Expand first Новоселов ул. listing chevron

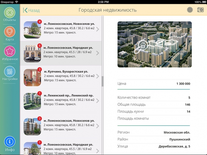click(x=98, y=29)
